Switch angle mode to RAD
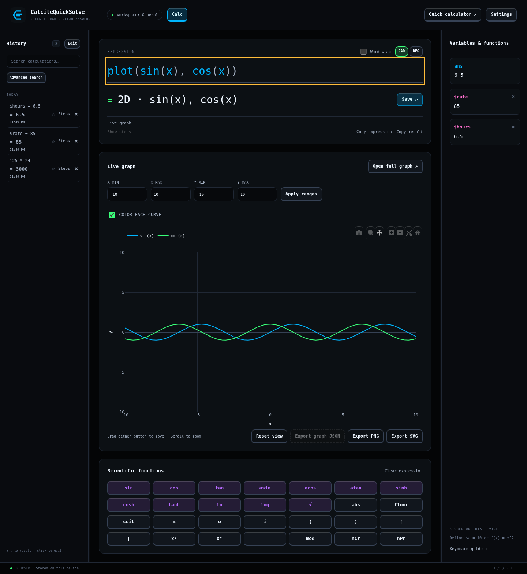 pos(401,51)
